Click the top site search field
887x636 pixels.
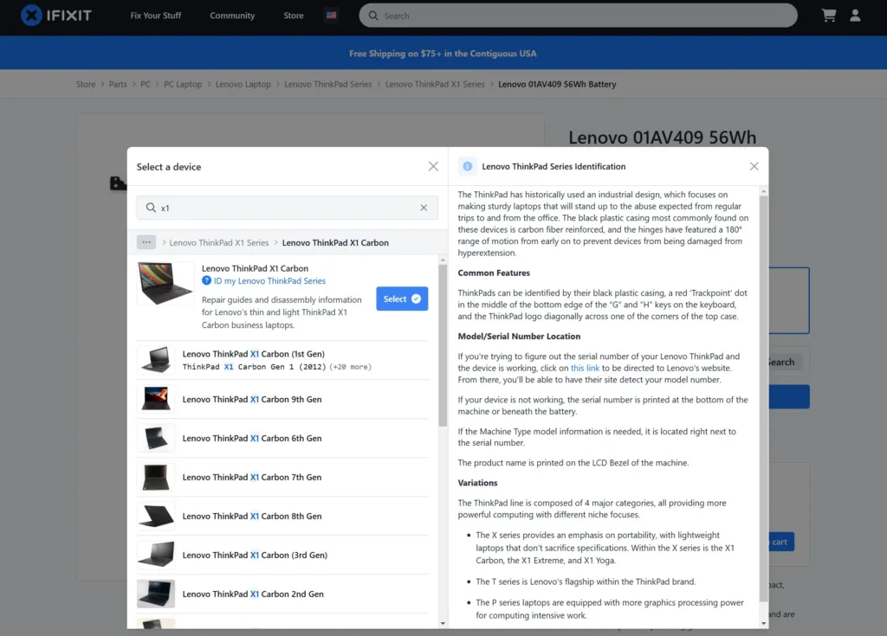coord(578,16)
